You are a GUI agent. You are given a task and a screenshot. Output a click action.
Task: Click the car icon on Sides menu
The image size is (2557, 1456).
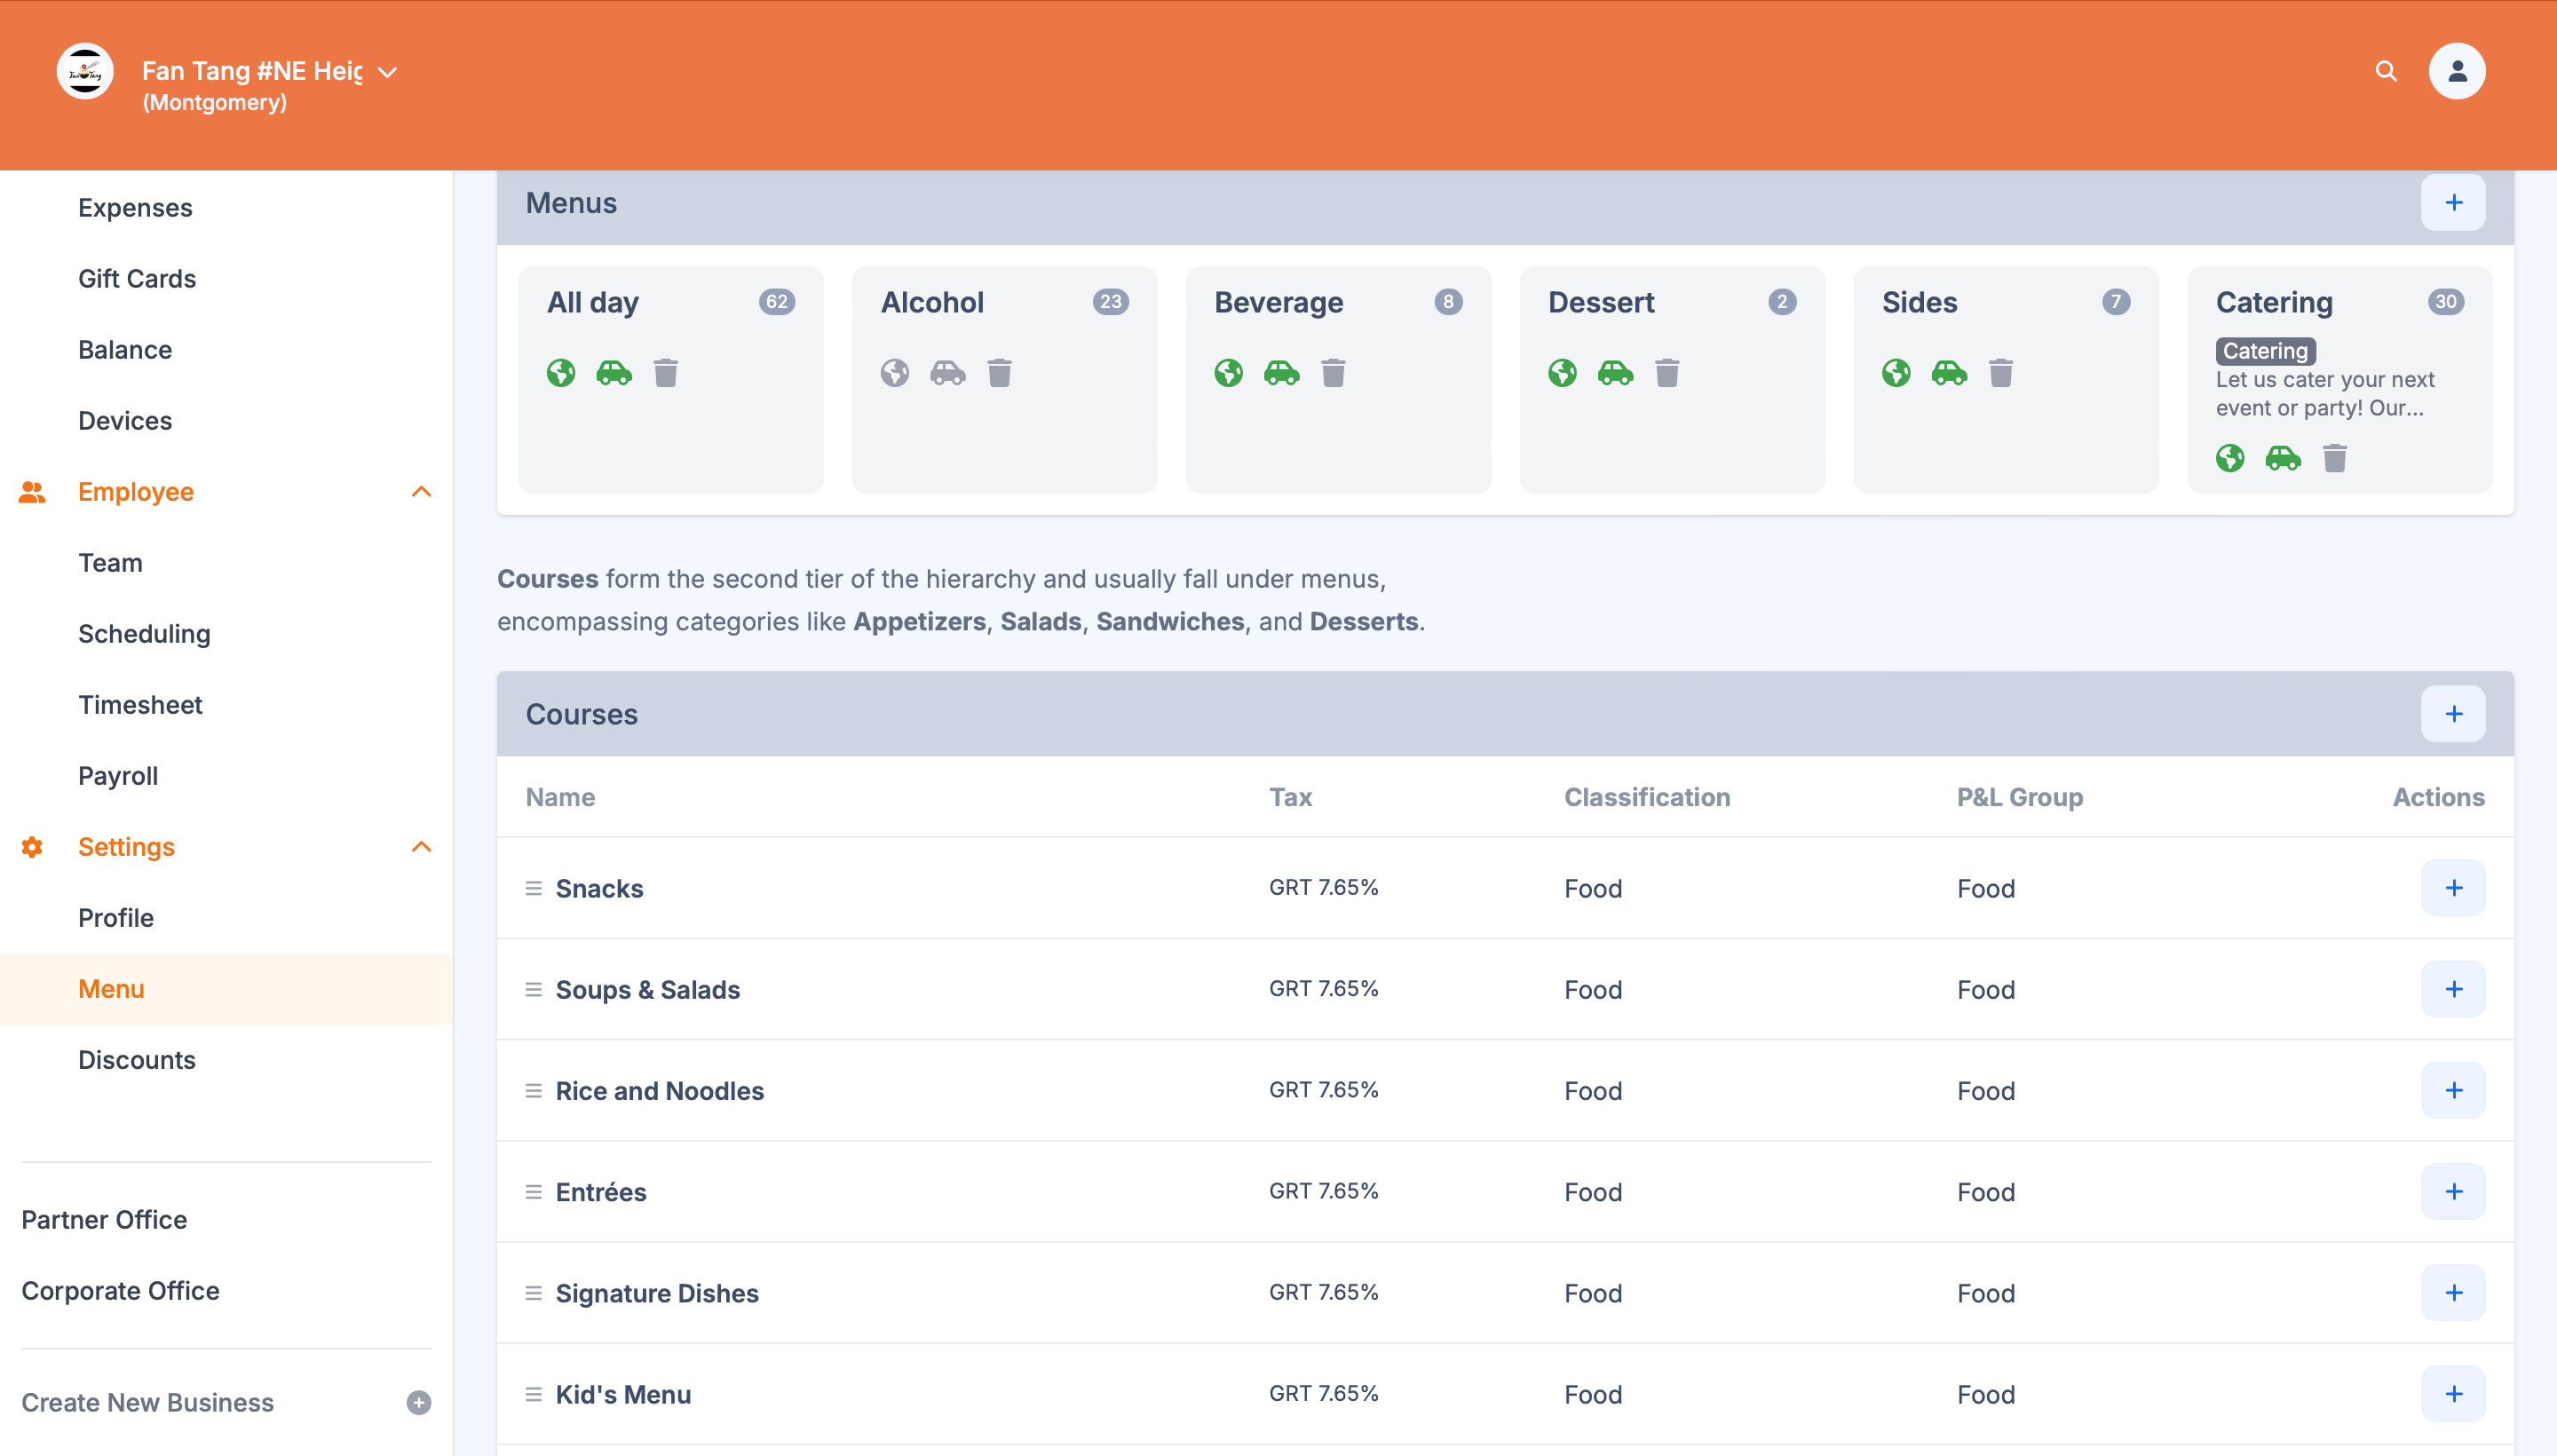[1948, 373]
